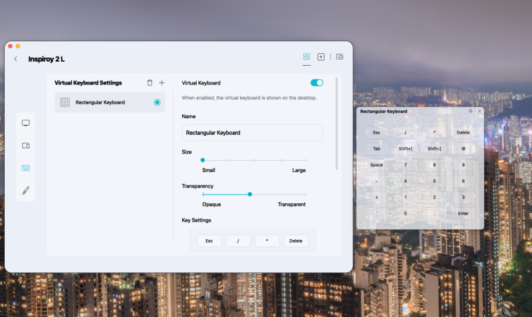Viewport: 532px width, 317px height.
Task: Select the Rectangular Keyboard radio button
Action: 157,102
